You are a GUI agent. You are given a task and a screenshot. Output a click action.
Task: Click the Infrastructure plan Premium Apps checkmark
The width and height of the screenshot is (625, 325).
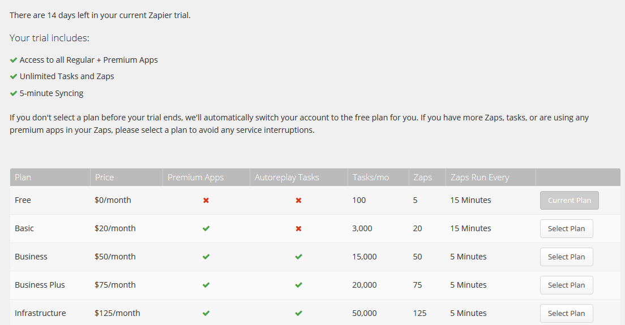[206, 314]
